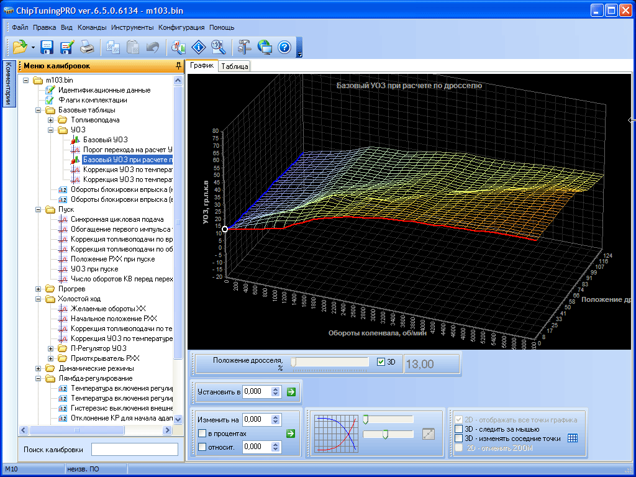
Task: Click the Поиск калибровки search field
Action: click(x=134, y=450)
